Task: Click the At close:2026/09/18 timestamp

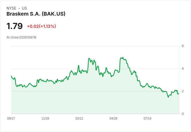Action: [x=21, y=37]
